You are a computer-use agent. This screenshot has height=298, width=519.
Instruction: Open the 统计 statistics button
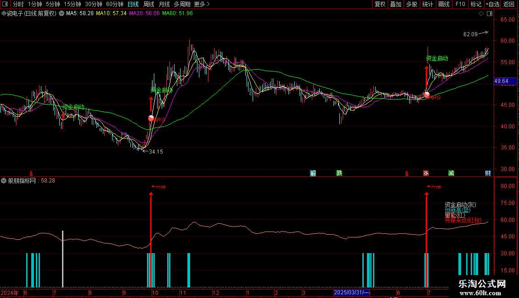point(428,4)
